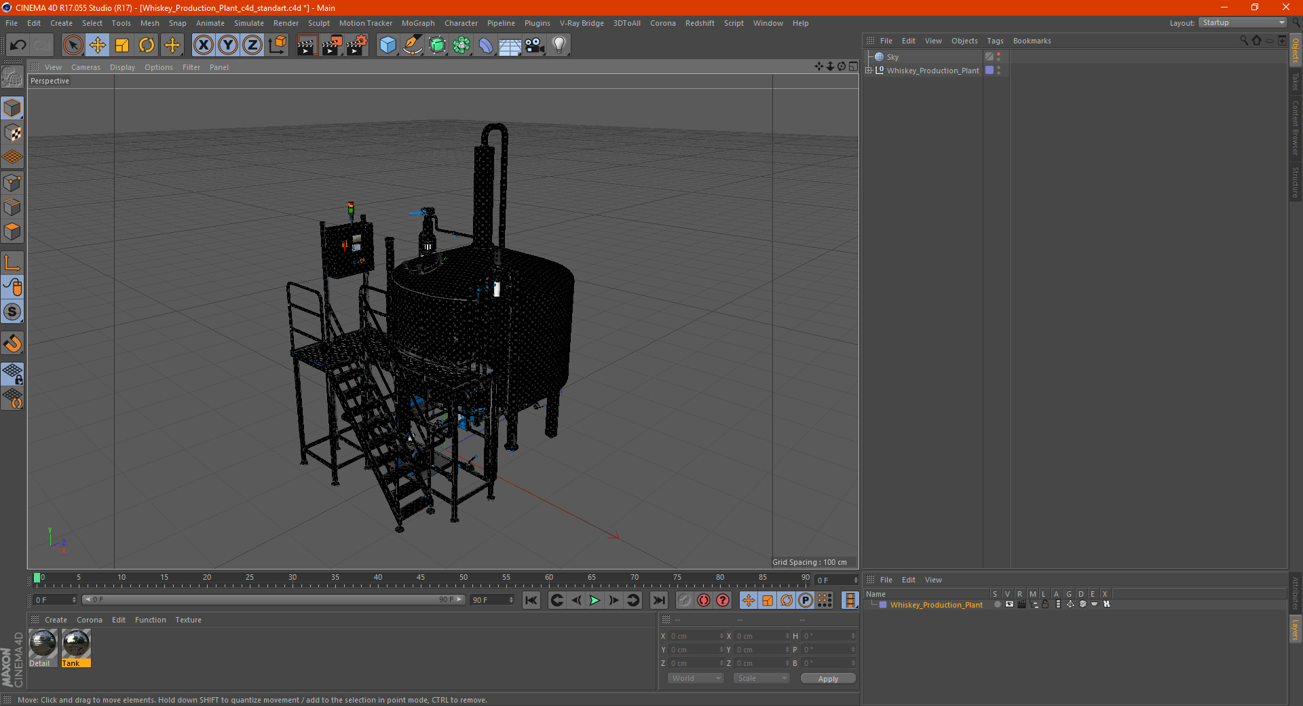This screenshot has width=1303, height=706.
Task: Click stepper on current frame field
Action: (x=855, y=580)
